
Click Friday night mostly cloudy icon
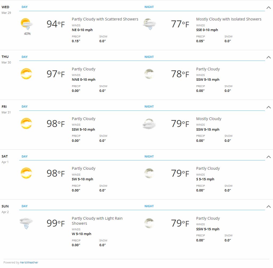149,124
